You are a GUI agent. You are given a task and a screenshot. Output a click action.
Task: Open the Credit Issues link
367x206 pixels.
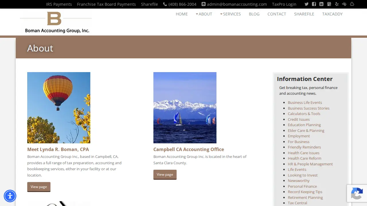coord(299,119)
